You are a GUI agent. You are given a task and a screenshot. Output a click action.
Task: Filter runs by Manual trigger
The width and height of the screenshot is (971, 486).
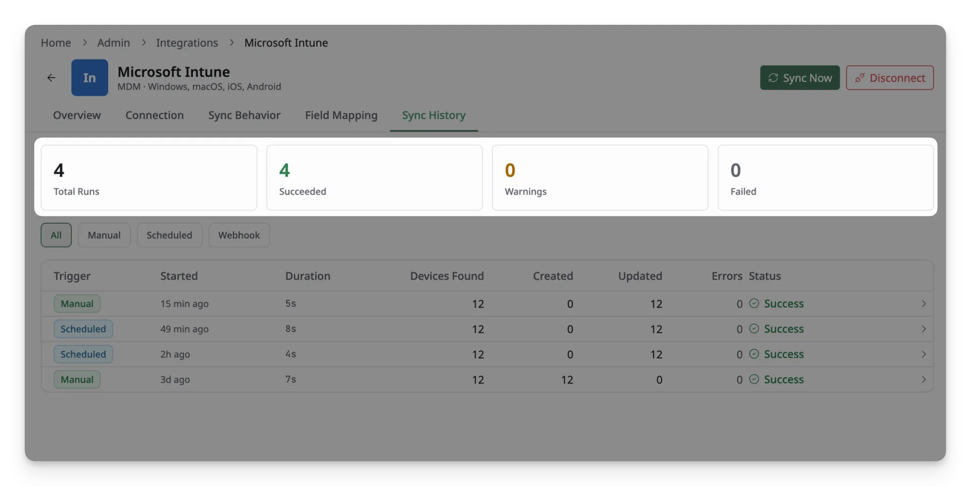pos(104,235)
